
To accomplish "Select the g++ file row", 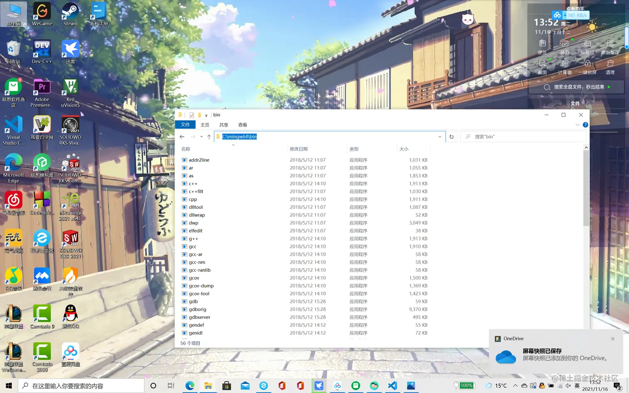I will (305, 239).
